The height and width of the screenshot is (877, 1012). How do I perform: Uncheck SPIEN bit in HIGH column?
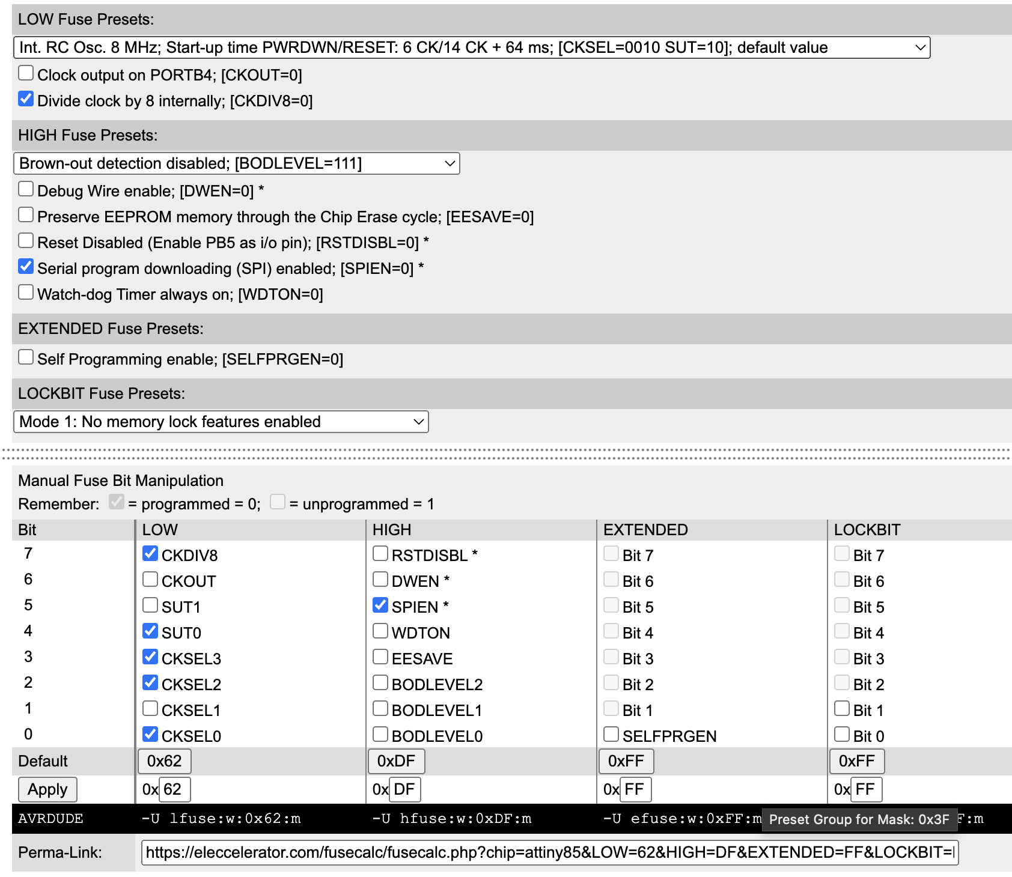(x=380, y=605)
